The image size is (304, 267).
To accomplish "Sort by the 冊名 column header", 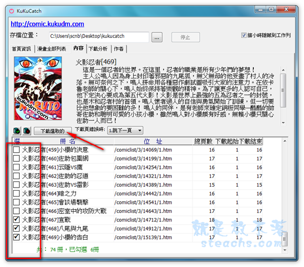I will point(68,141).
